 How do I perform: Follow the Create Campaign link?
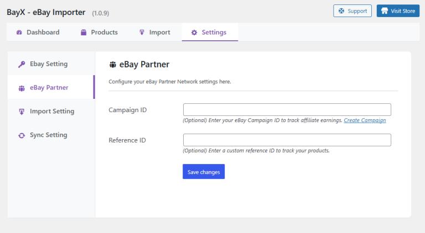(365, 120)
